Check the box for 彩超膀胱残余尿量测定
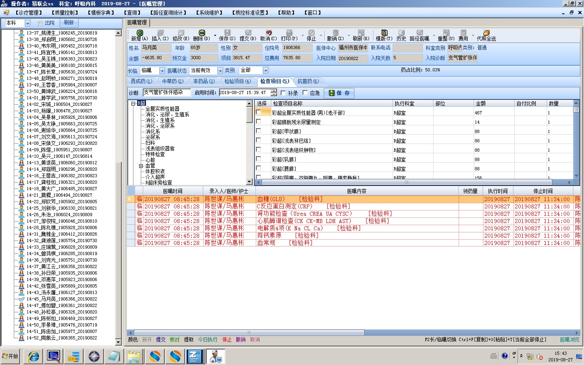The width and height of the screenshot is (584, 365). tap(258, 121)
